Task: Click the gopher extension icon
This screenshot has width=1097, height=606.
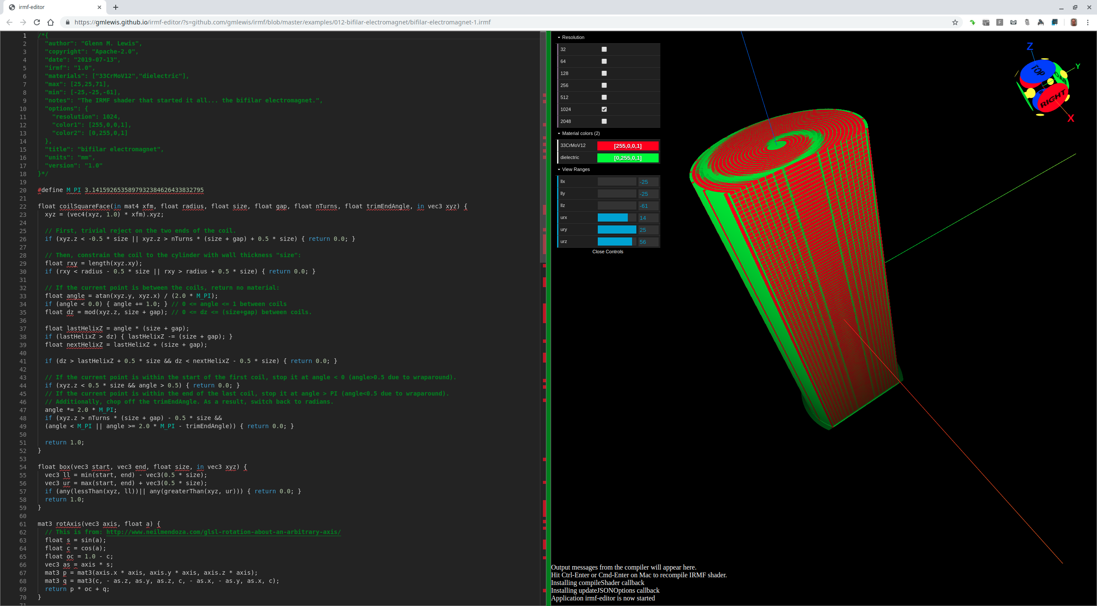Action: click(x=1027, y=22)
